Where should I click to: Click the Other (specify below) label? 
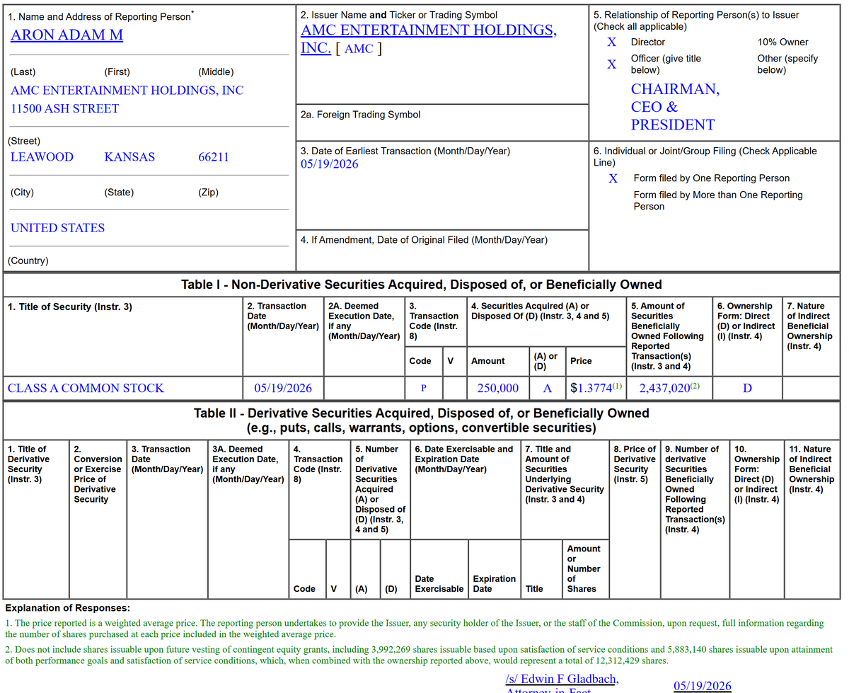click(x=787, y=64)
